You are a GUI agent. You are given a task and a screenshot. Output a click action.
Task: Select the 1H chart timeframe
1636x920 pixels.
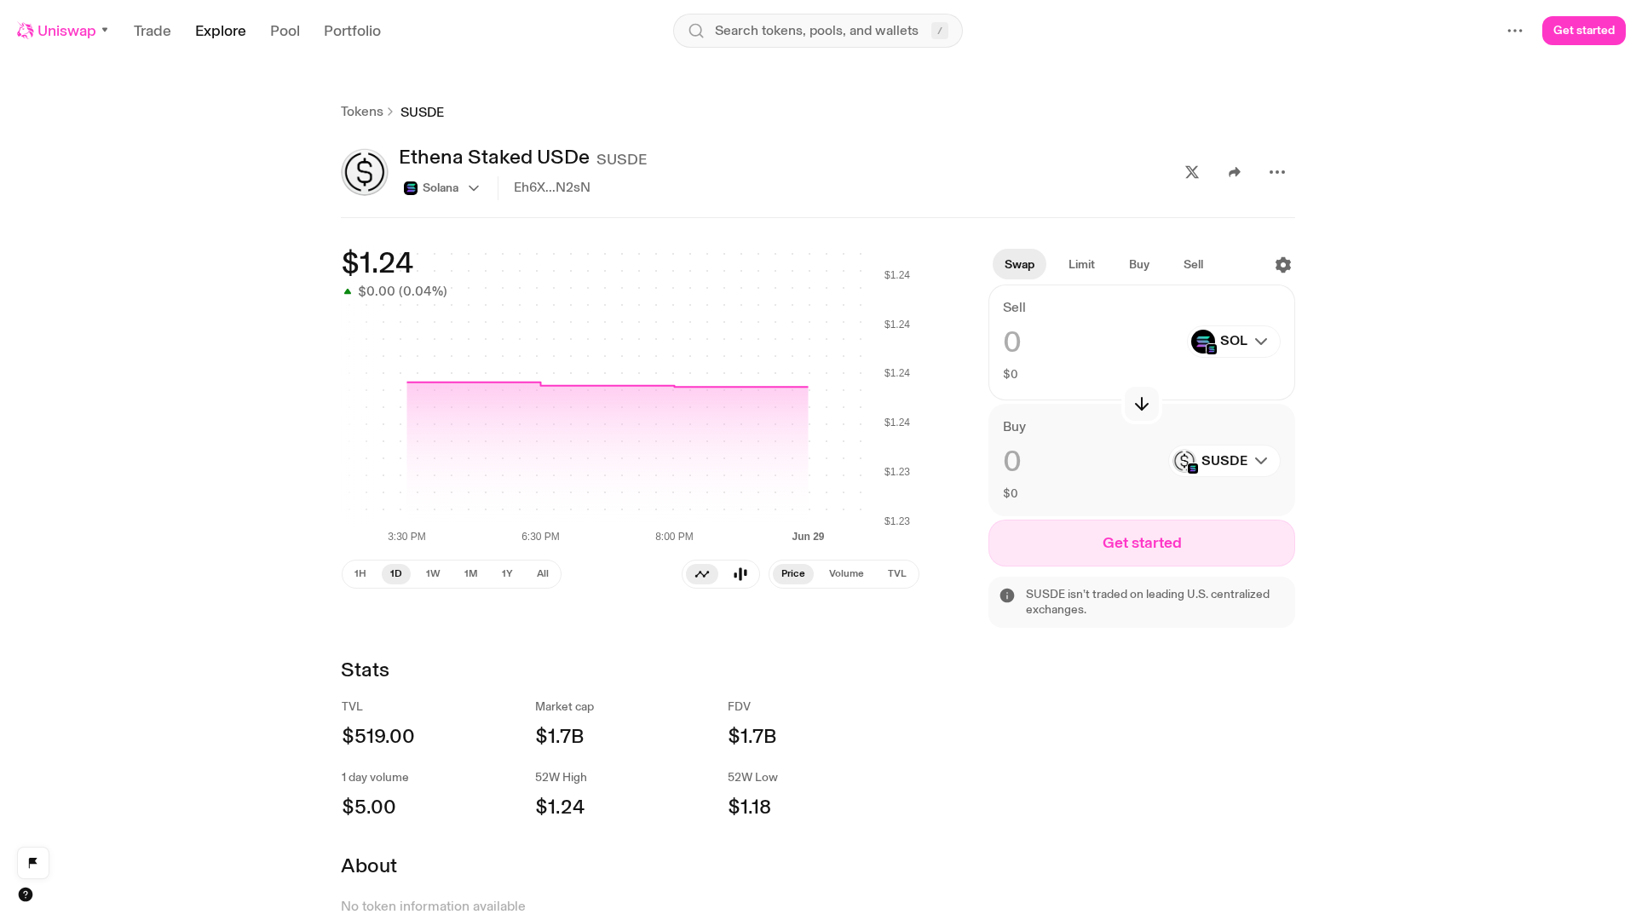(360, 574)
